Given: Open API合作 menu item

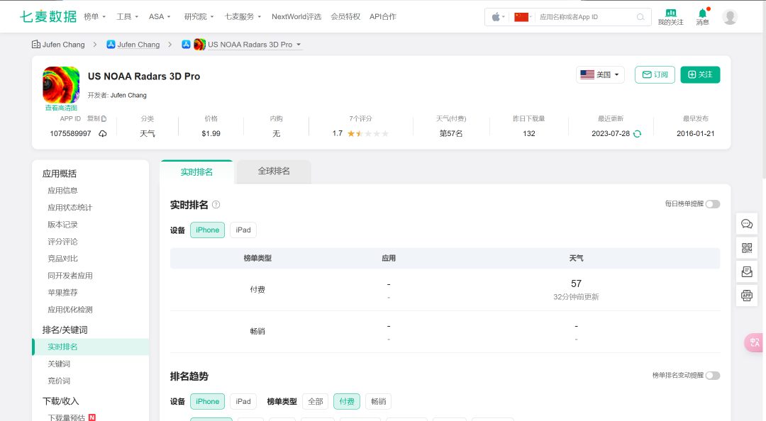Looking at the screenshot, I should pos(383,16).
